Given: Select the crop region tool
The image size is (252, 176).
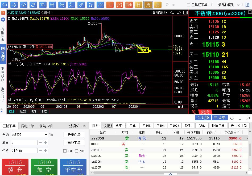Looking at the screenshot, I should 43,5.
